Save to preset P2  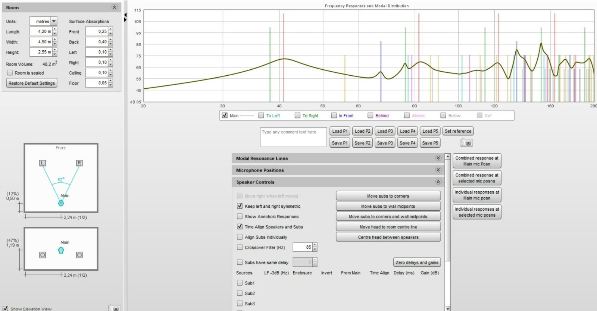(362, 143)
